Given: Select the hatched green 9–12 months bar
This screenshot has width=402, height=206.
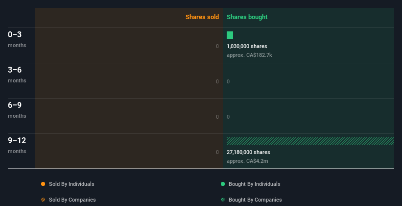Looking at the screenshot, I should click(x=310, y=141).
